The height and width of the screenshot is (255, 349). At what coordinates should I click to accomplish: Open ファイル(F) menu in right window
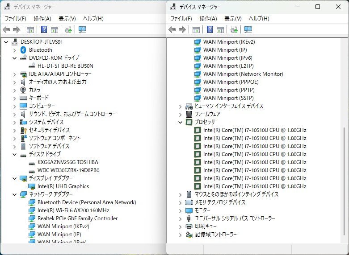181,19
